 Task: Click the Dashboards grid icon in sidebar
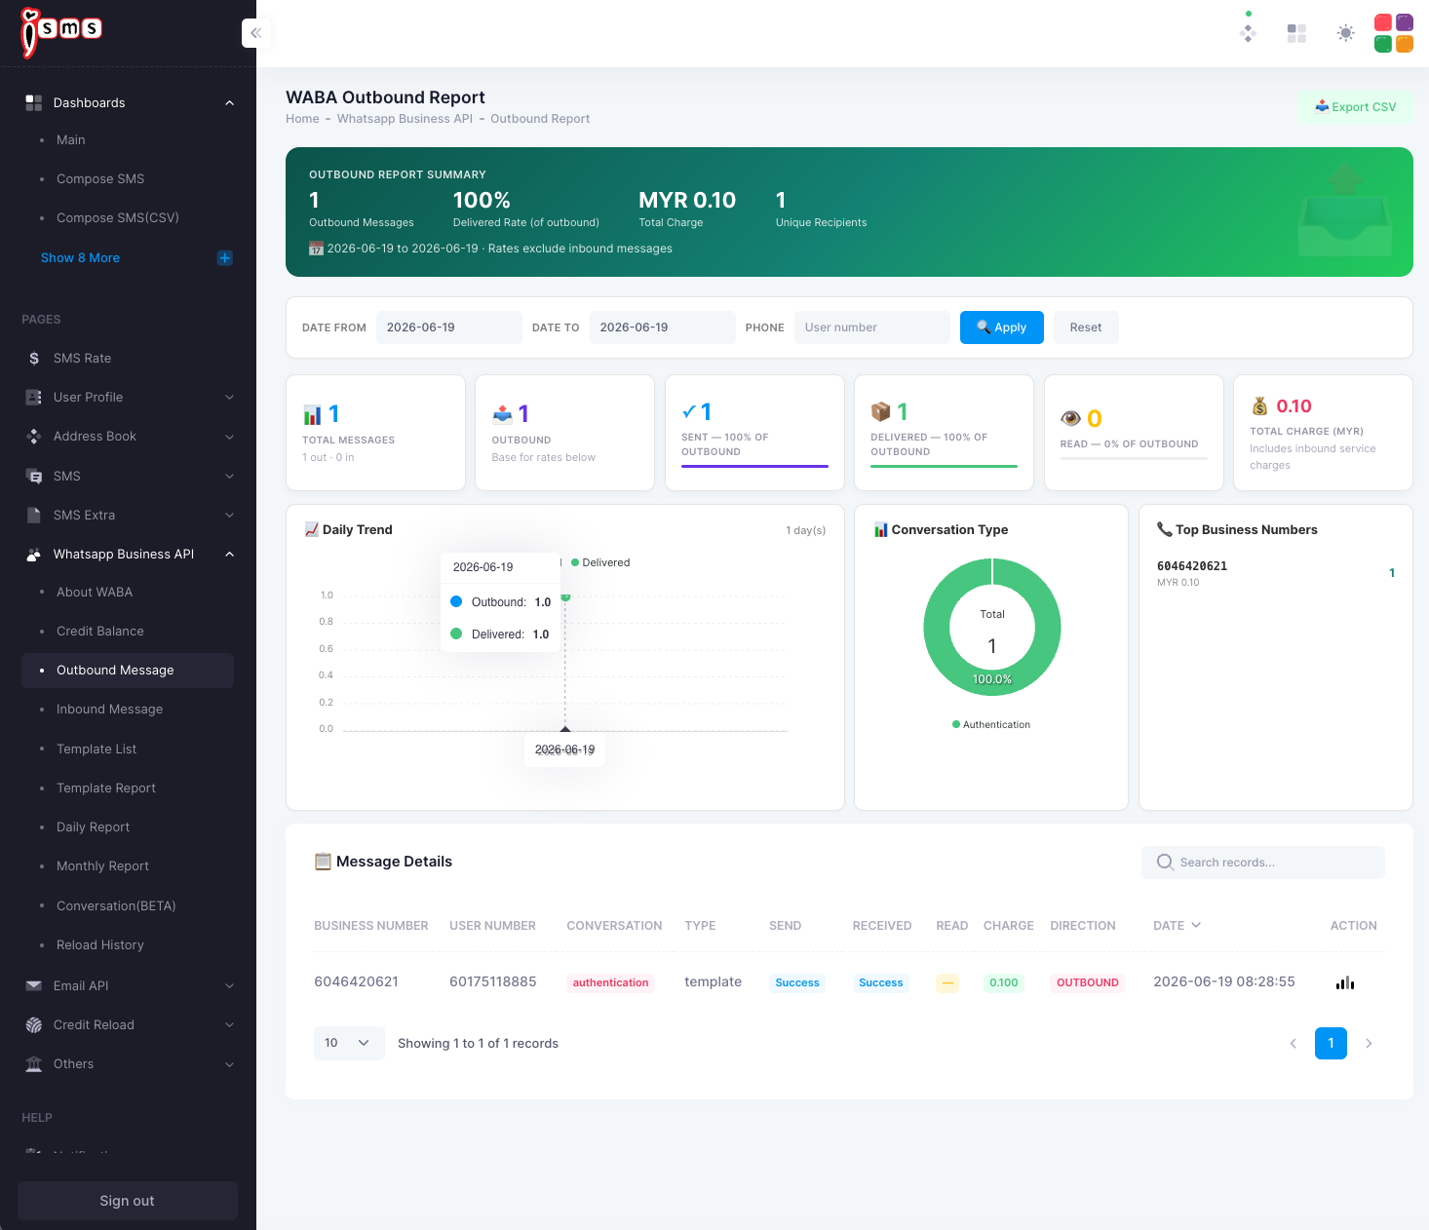coord(34,103)
